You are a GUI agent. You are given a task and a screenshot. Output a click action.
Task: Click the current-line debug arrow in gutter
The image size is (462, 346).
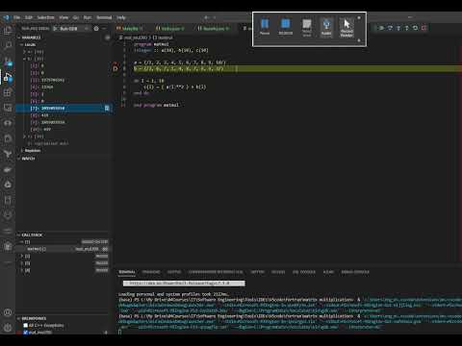click(115, 68)
